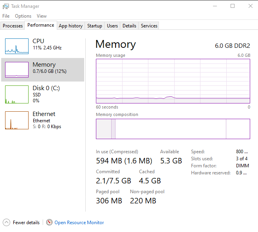The image size is (258, 232).
Task: Open Resource Monitor link
Action: point(79,223)
